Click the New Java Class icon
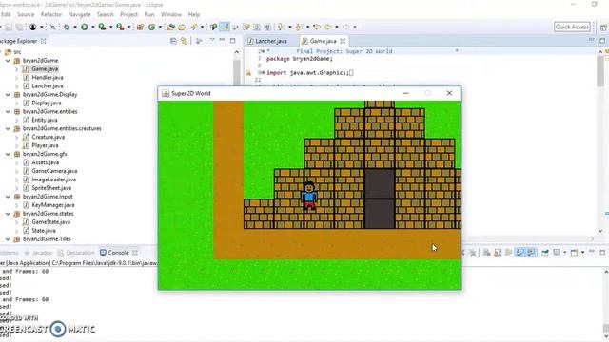Image resolution: width=609 pixels, height=342 pixels. [x=152, y=27]
